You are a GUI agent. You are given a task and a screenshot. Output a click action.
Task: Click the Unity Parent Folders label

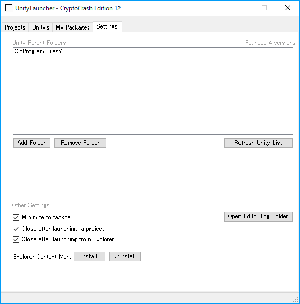[x=39, y=43]
